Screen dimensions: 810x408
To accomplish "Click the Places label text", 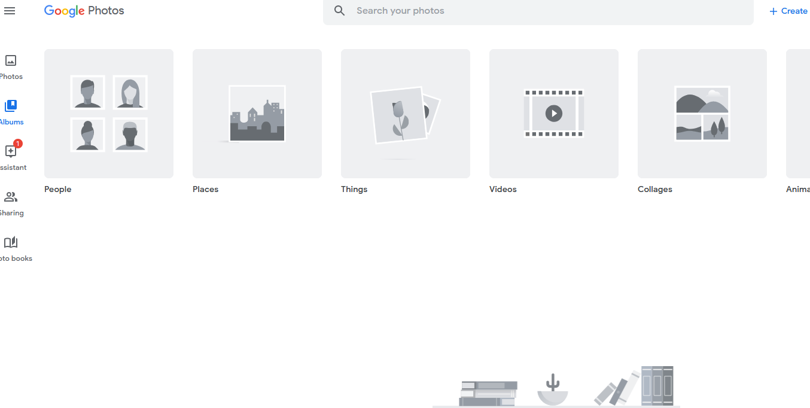I will pos(206,189).
